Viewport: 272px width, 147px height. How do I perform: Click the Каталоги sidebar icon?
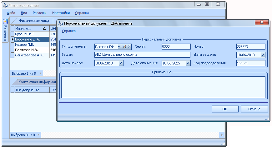click(5, 21)
